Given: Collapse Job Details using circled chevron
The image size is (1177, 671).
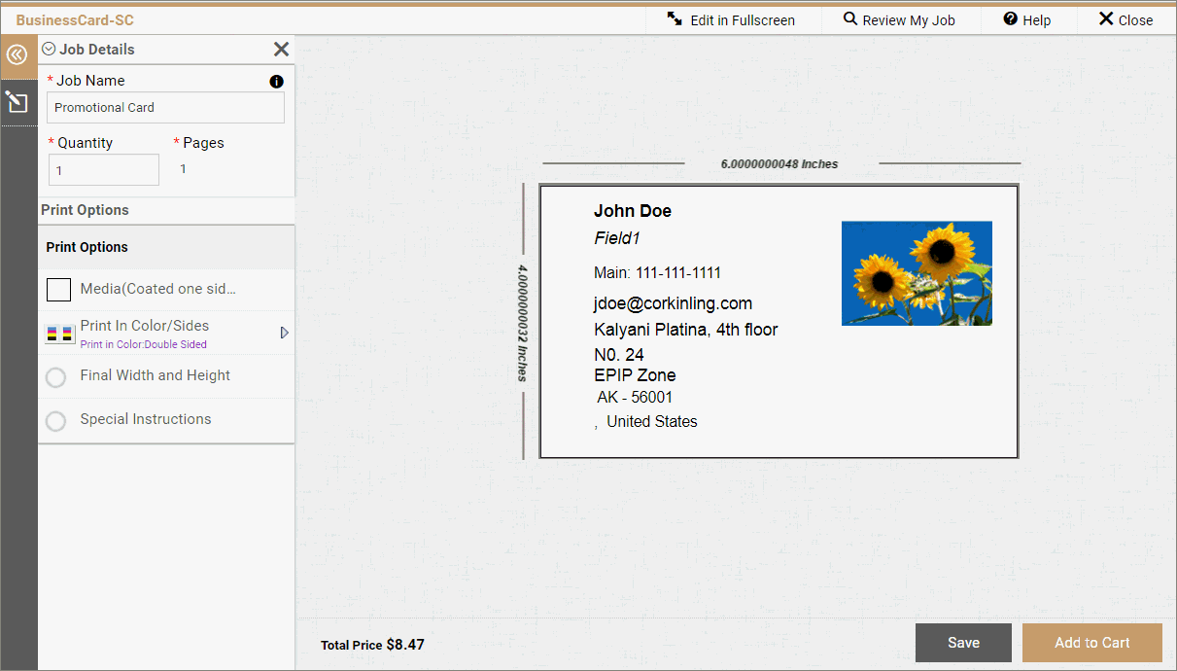Looking at the screenshot, I should pyautogui.click(x=49, y=49).
